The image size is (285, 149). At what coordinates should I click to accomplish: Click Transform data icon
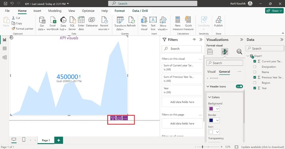(x=120, y=20)
